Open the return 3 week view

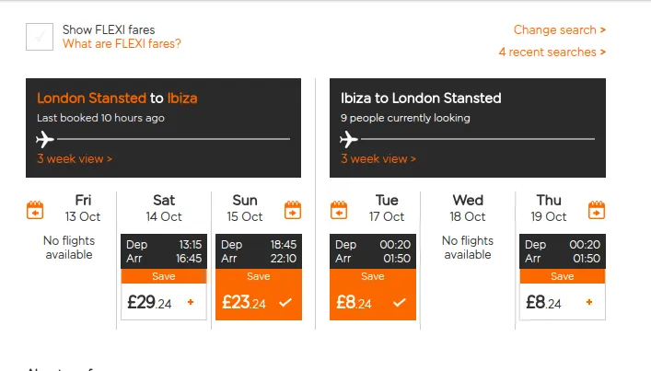[x=378, y=158]
